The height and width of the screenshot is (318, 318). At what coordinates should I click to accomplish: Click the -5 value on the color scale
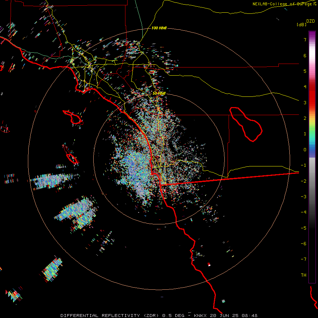[x=304, y=228]
